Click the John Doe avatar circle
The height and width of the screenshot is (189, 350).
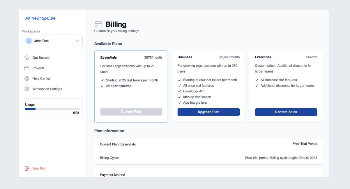click(28, 41)
